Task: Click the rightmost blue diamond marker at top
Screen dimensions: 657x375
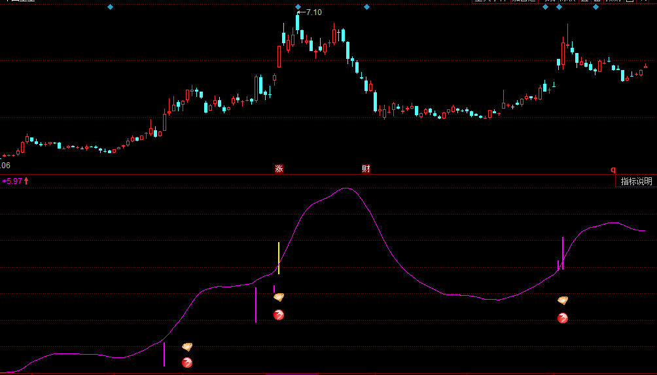Action: point(595,7)
